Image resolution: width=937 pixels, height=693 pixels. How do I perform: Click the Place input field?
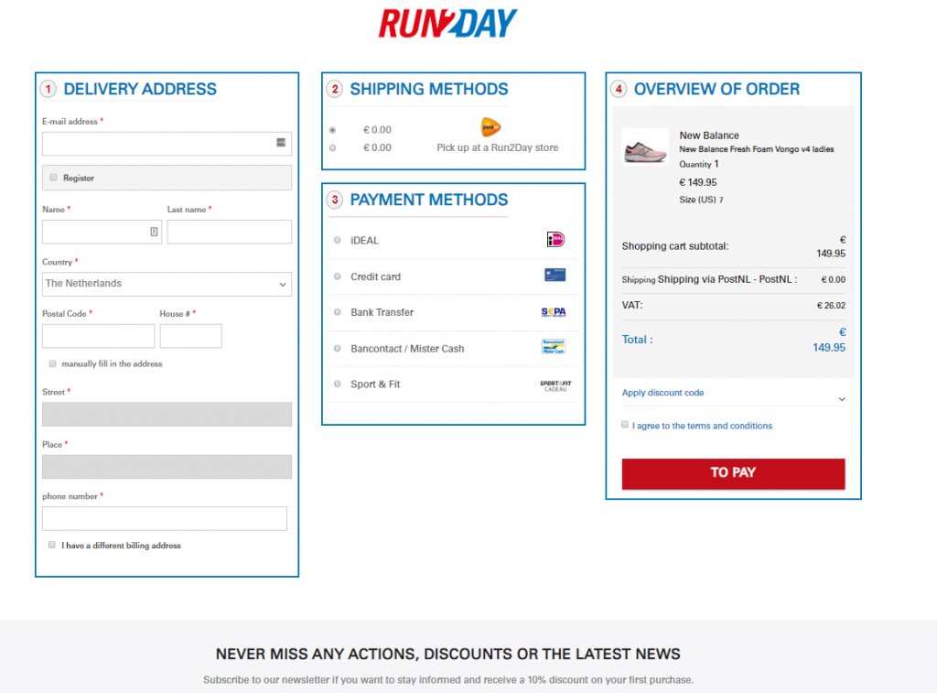[167, 467]
